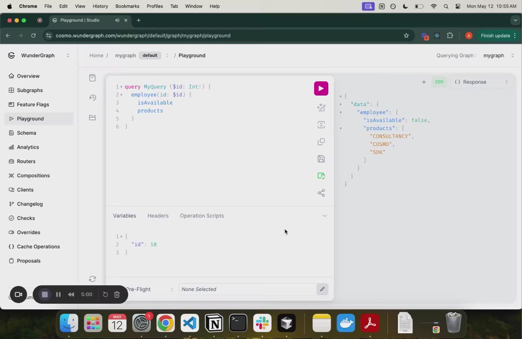522x339 pixels.
Task: Open Routers in the sidebar
Action: [x=39, y=161]
